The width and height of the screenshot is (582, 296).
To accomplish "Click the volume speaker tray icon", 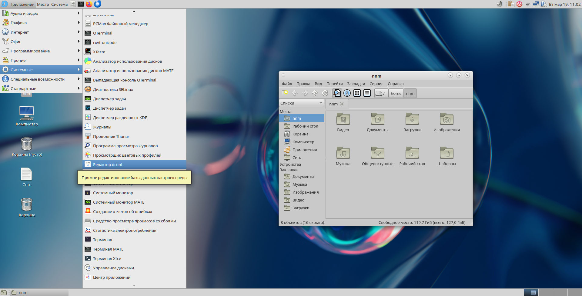I will (x=499, y=4).
